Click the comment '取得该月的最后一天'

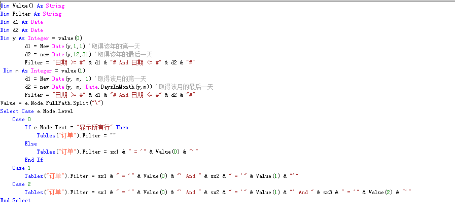(x=184, y=87)
